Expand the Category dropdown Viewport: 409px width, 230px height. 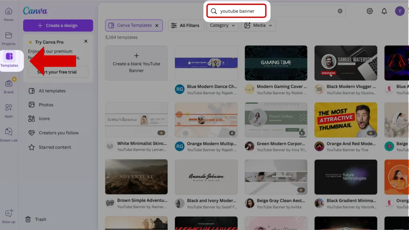tap(222, 25)
